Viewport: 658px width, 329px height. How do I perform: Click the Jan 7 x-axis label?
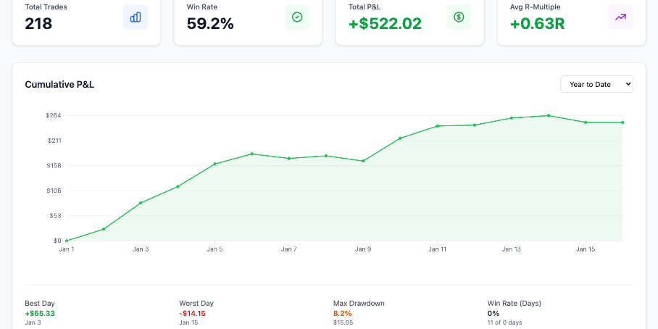point(288,249)
